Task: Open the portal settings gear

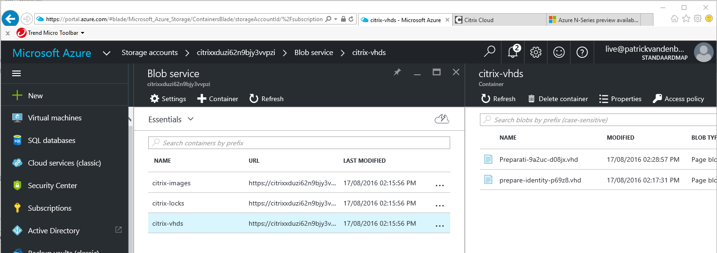Action: (535, 52)
